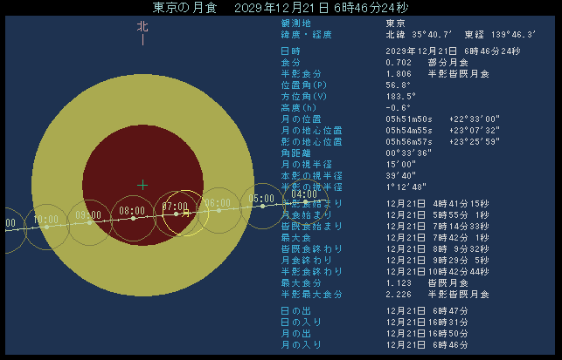
Task: Select the 09:00 moon position marker
Action: click(89, 222)
